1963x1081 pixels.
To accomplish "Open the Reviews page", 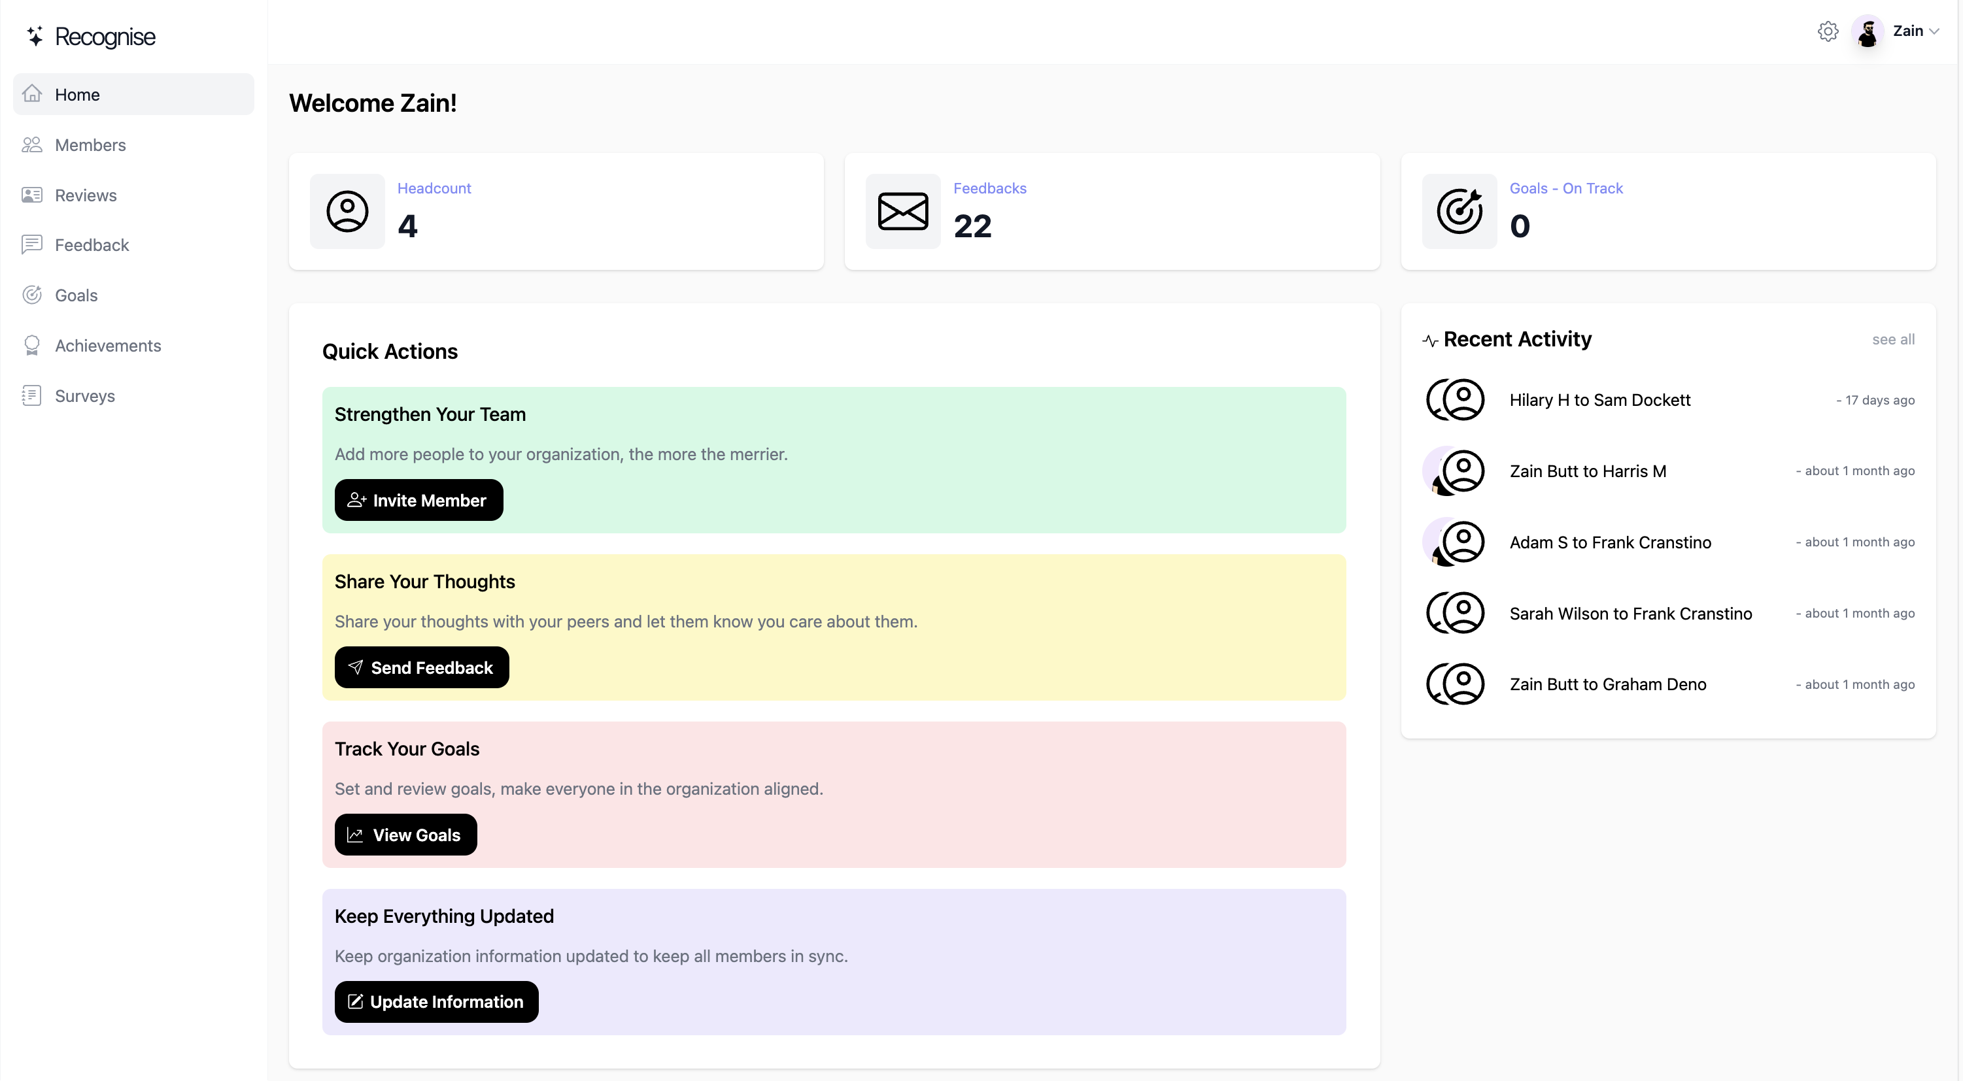I will coord(133,195).
